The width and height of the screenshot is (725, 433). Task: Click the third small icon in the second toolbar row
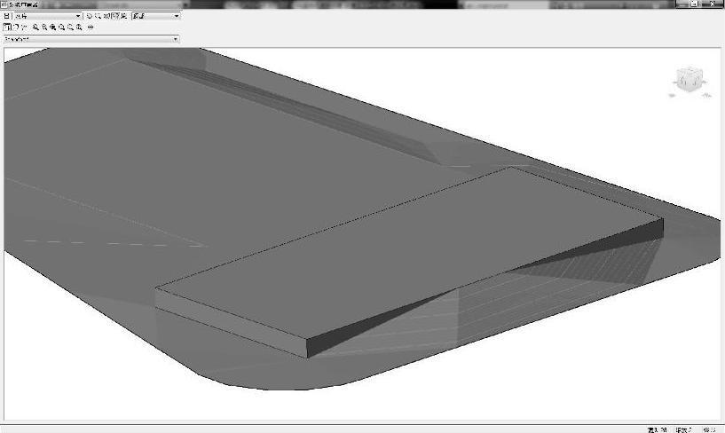tap(24, 27)
